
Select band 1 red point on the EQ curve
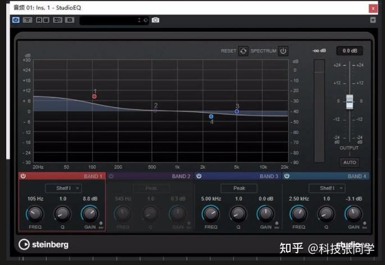(94, 96)
